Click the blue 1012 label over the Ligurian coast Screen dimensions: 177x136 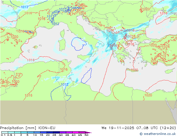(55, 24)
